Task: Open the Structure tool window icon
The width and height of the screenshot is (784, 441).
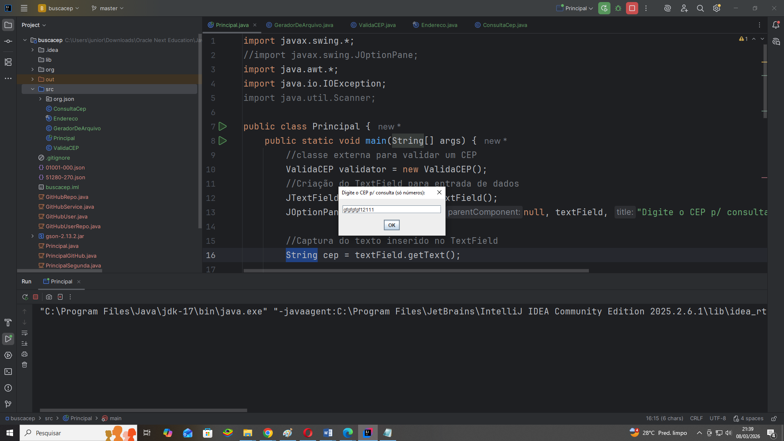Action: point(8,62)
